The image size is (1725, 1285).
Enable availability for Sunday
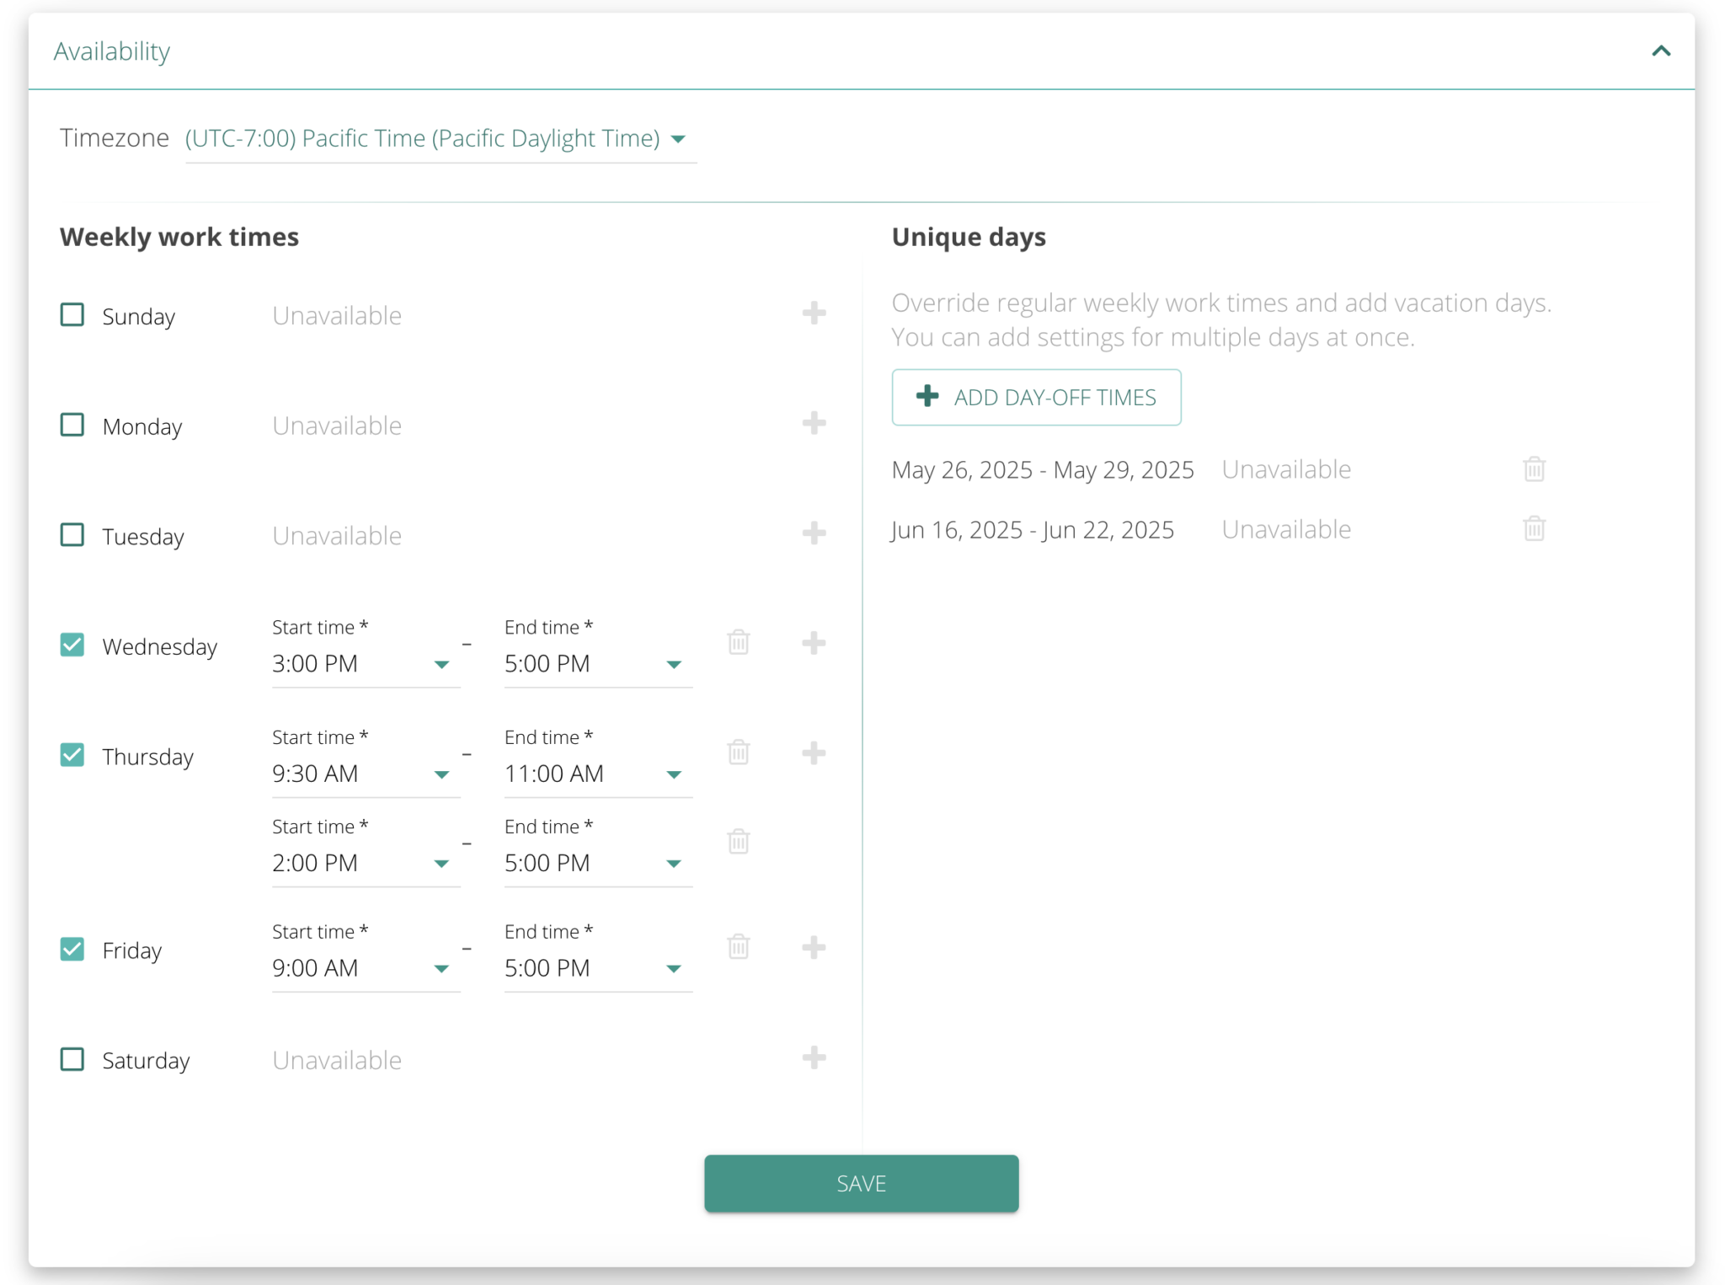(x=72, y=313)
